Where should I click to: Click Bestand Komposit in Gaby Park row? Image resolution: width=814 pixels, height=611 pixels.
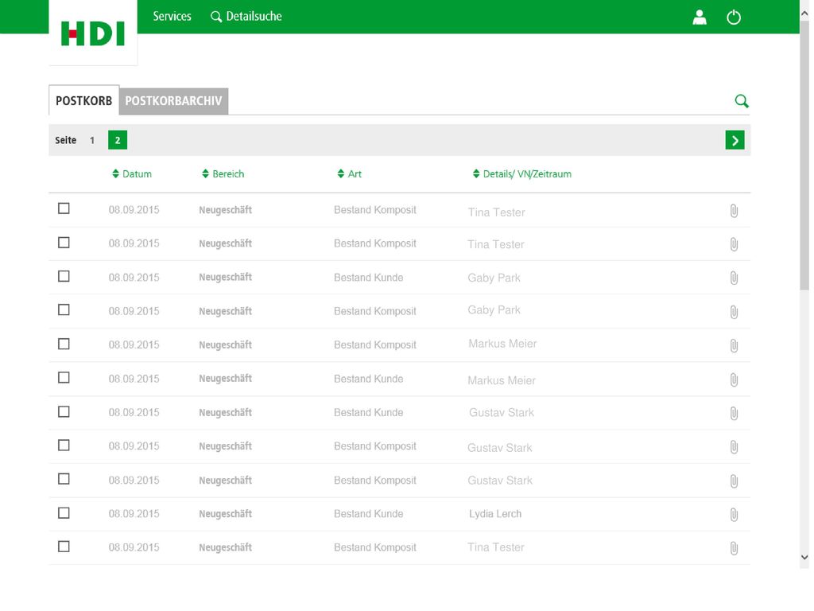(375, 311)
